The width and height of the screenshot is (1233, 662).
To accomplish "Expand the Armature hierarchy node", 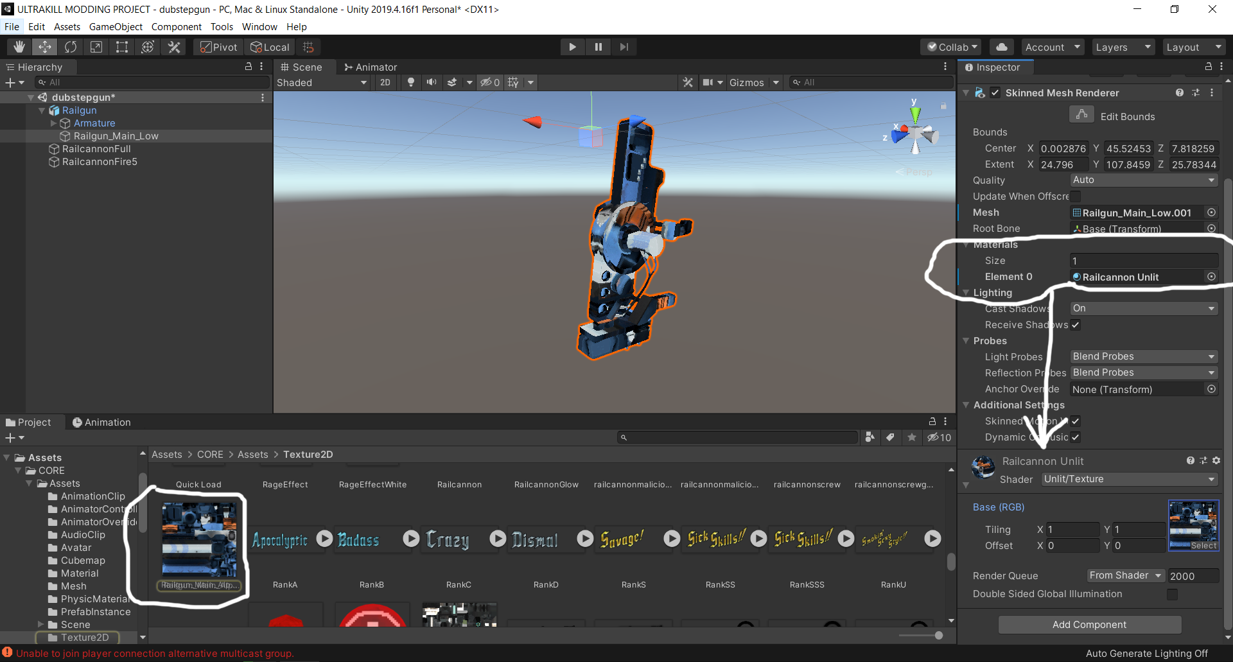I will 54,123.
